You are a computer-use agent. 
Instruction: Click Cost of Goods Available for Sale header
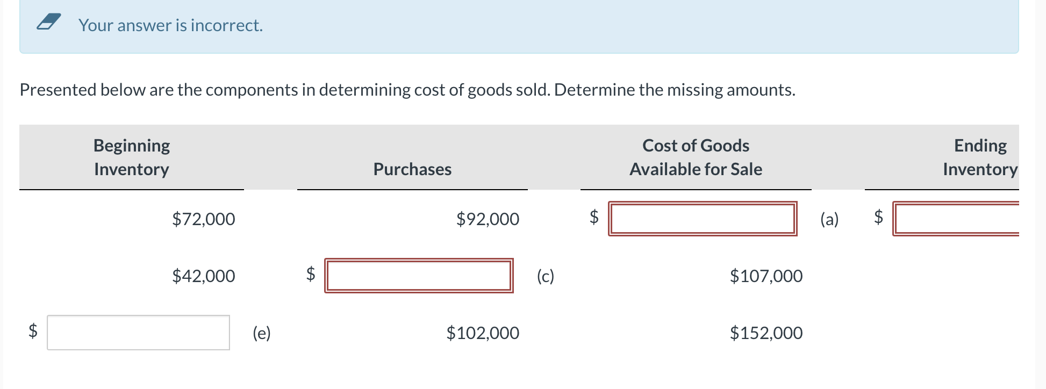tap(696, 157)
